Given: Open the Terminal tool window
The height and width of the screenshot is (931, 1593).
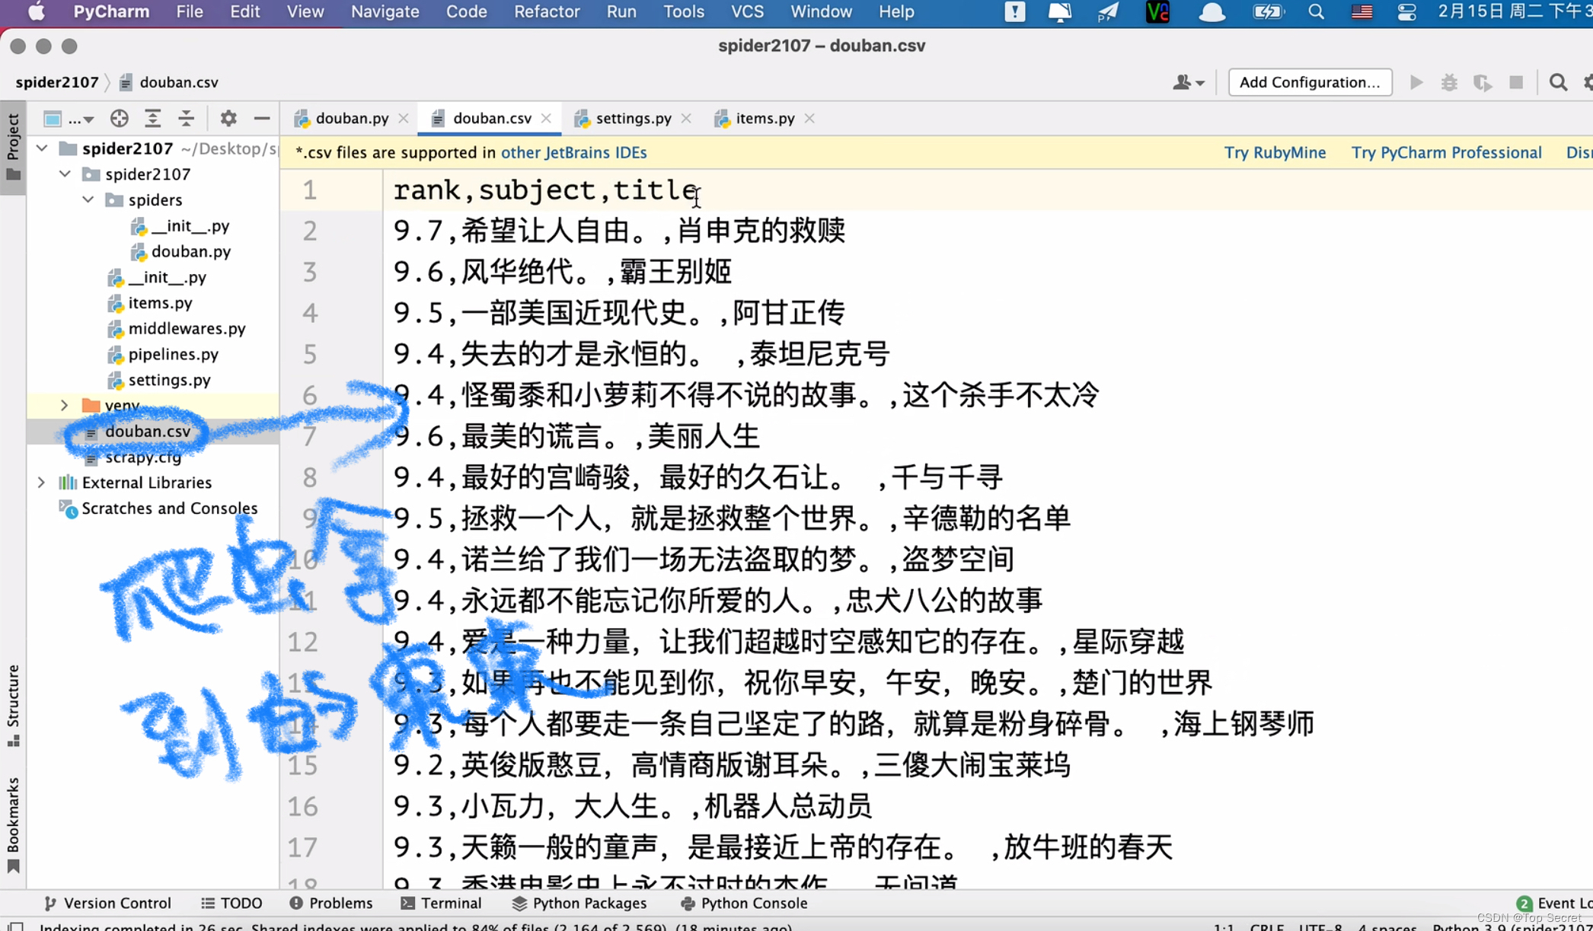Looking at the screenshot, I should [442, 903].
